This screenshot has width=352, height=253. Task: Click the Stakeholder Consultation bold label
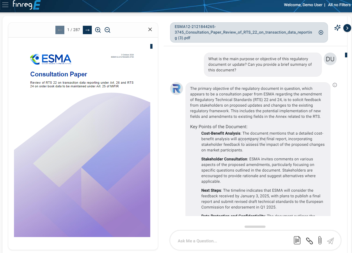tap(224, 159)
